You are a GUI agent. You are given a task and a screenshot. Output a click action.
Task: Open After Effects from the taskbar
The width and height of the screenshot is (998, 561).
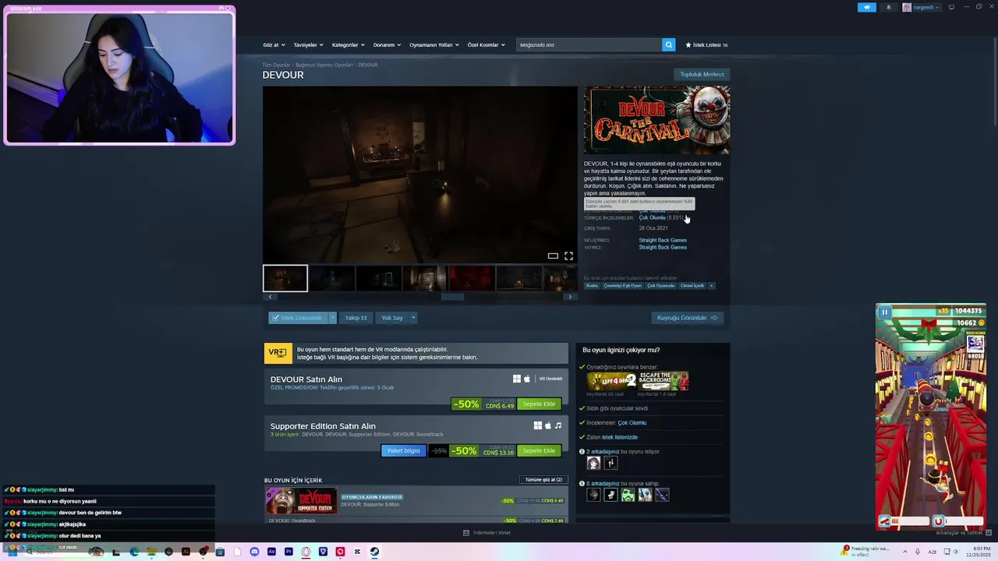click(x=271, y=552)
